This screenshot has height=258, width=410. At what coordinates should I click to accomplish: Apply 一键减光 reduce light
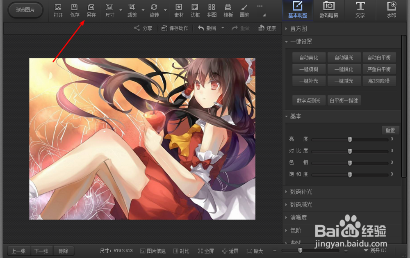tap(344, 81)
